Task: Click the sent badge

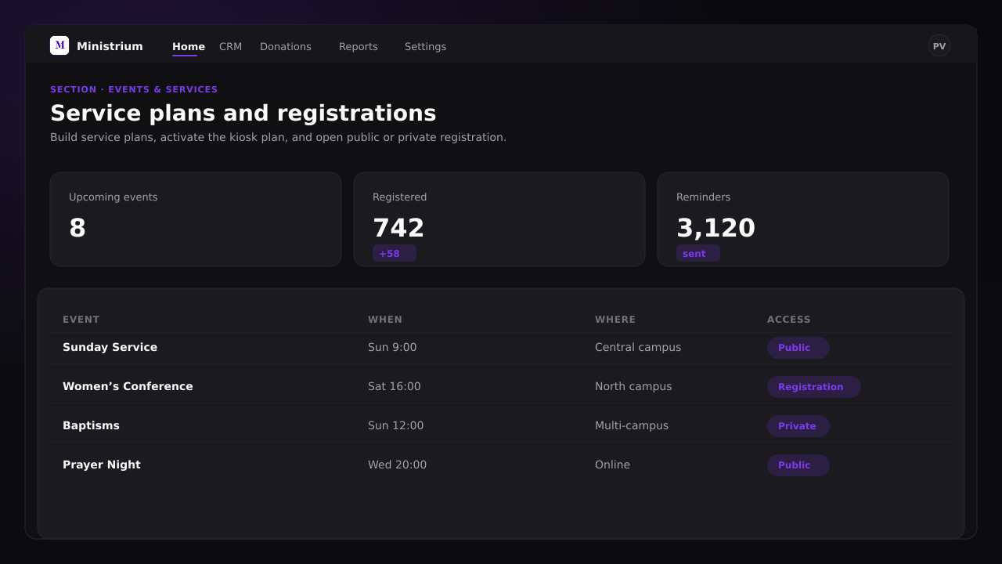Action: pyautogui.click(x=698, y=253)
